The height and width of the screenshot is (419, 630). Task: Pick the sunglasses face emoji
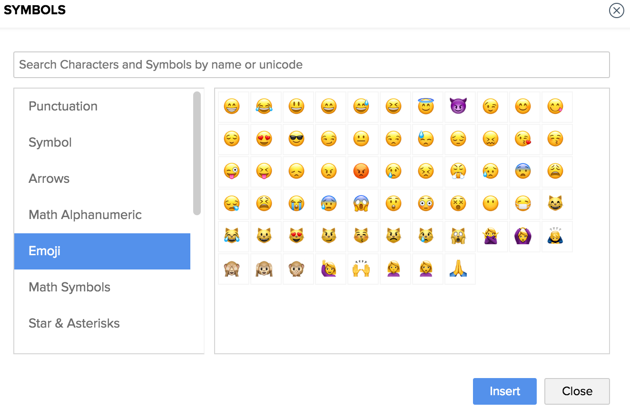pyautogui.click(x=296, y=139)
